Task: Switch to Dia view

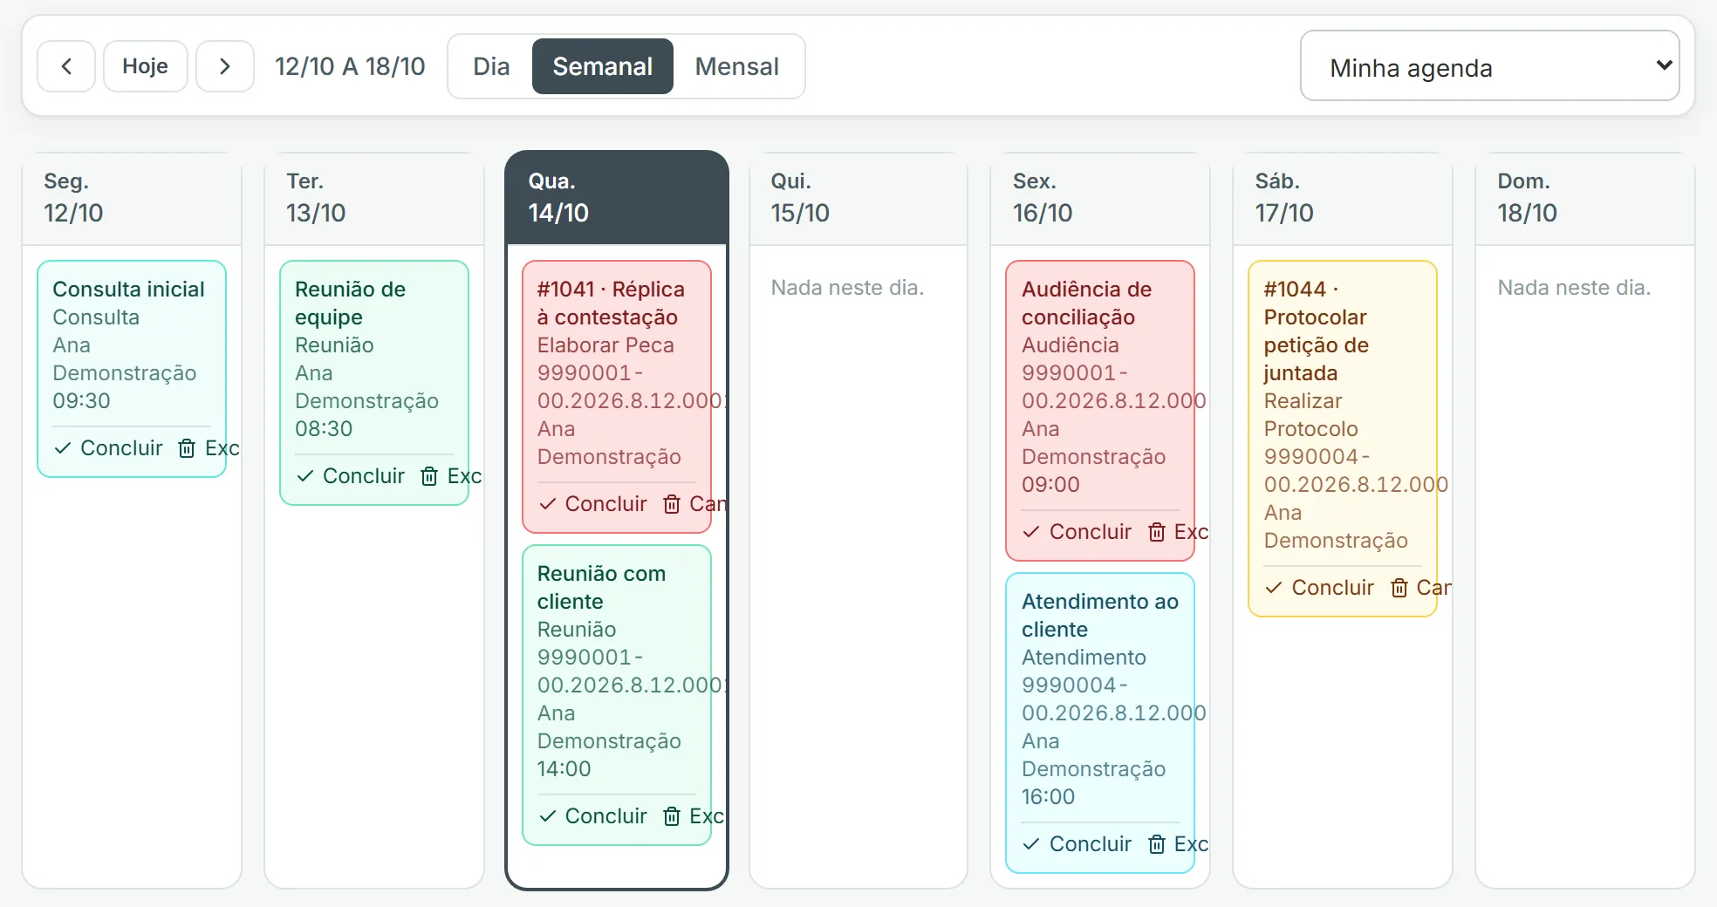Action: (x=491, y=66)
